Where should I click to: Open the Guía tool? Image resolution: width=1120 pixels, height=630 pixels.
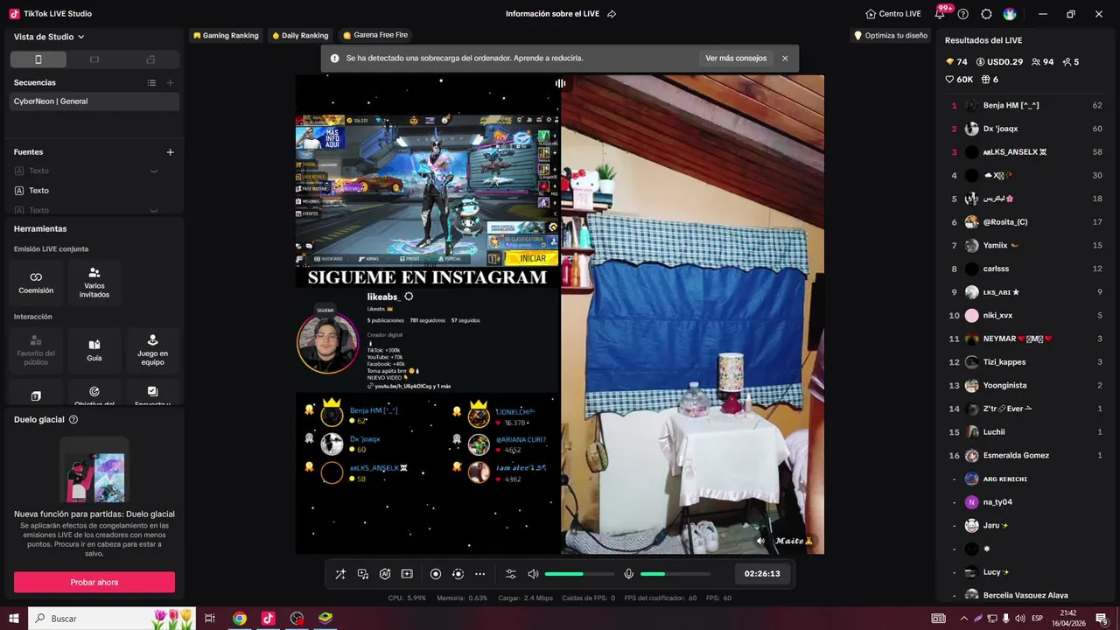(94, 350)
